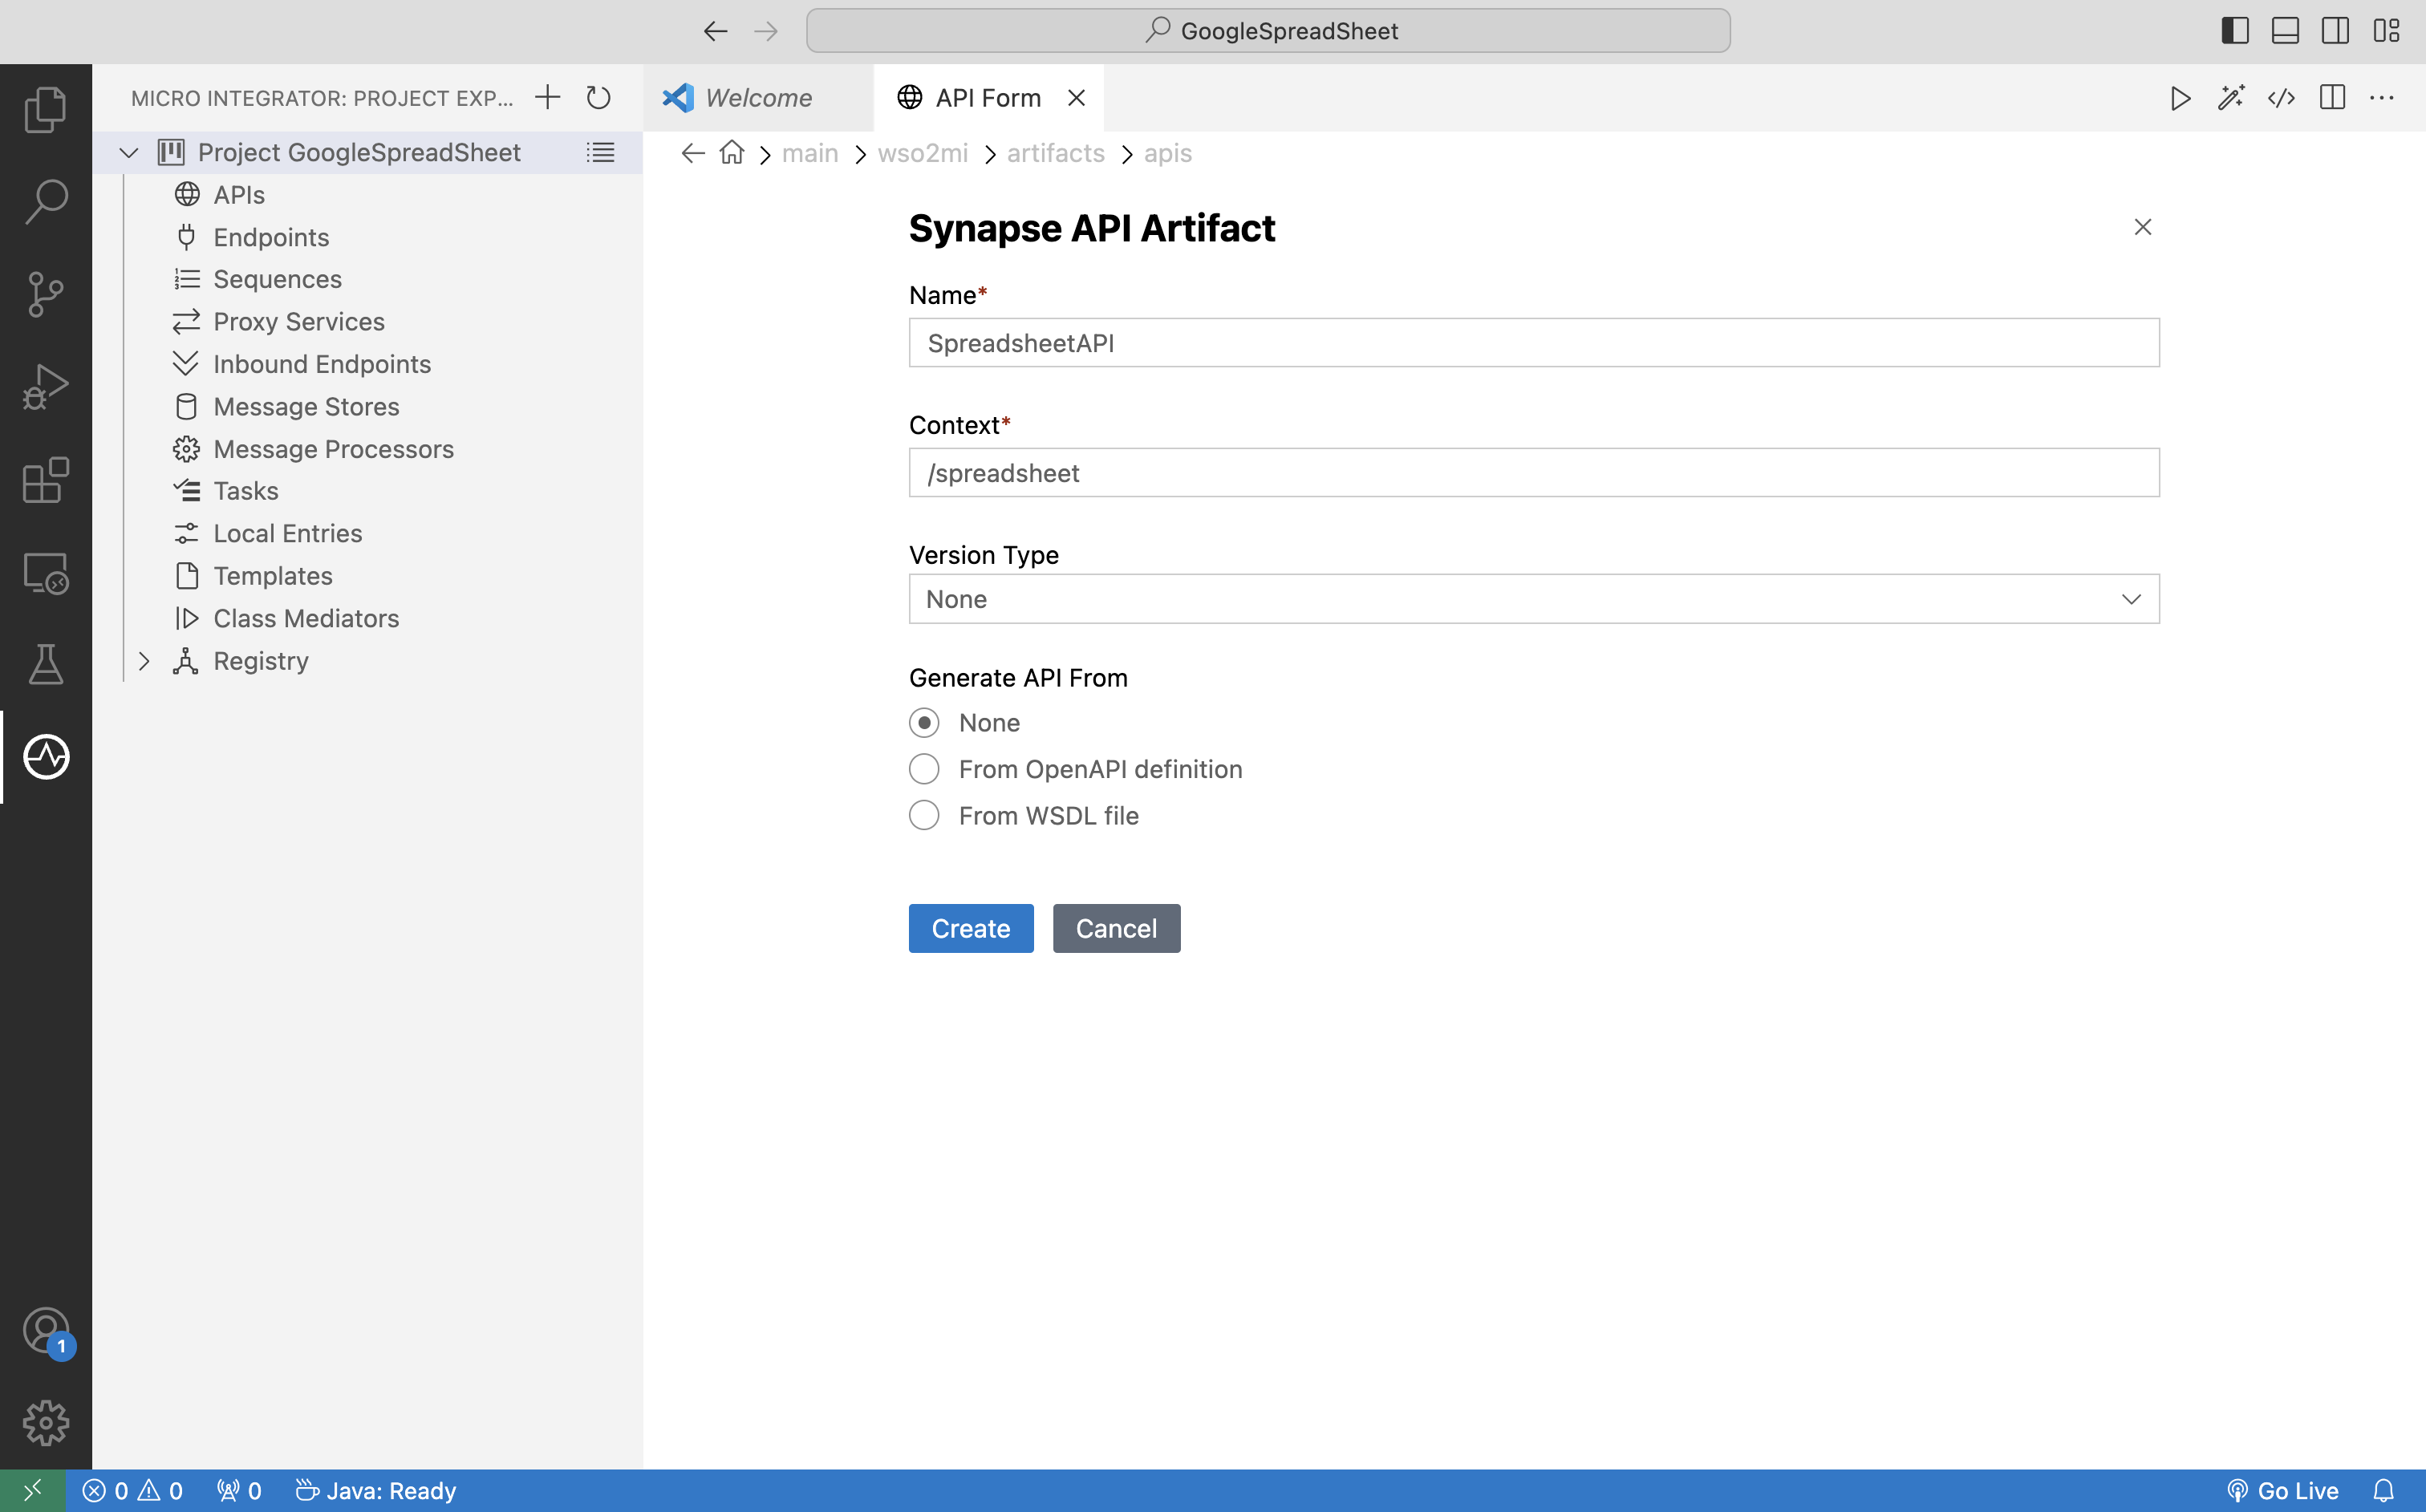The image size is (2426, 1512).
Task: Click the artifacts breadcrumb segment
Action: click(x=1055, y=153)
